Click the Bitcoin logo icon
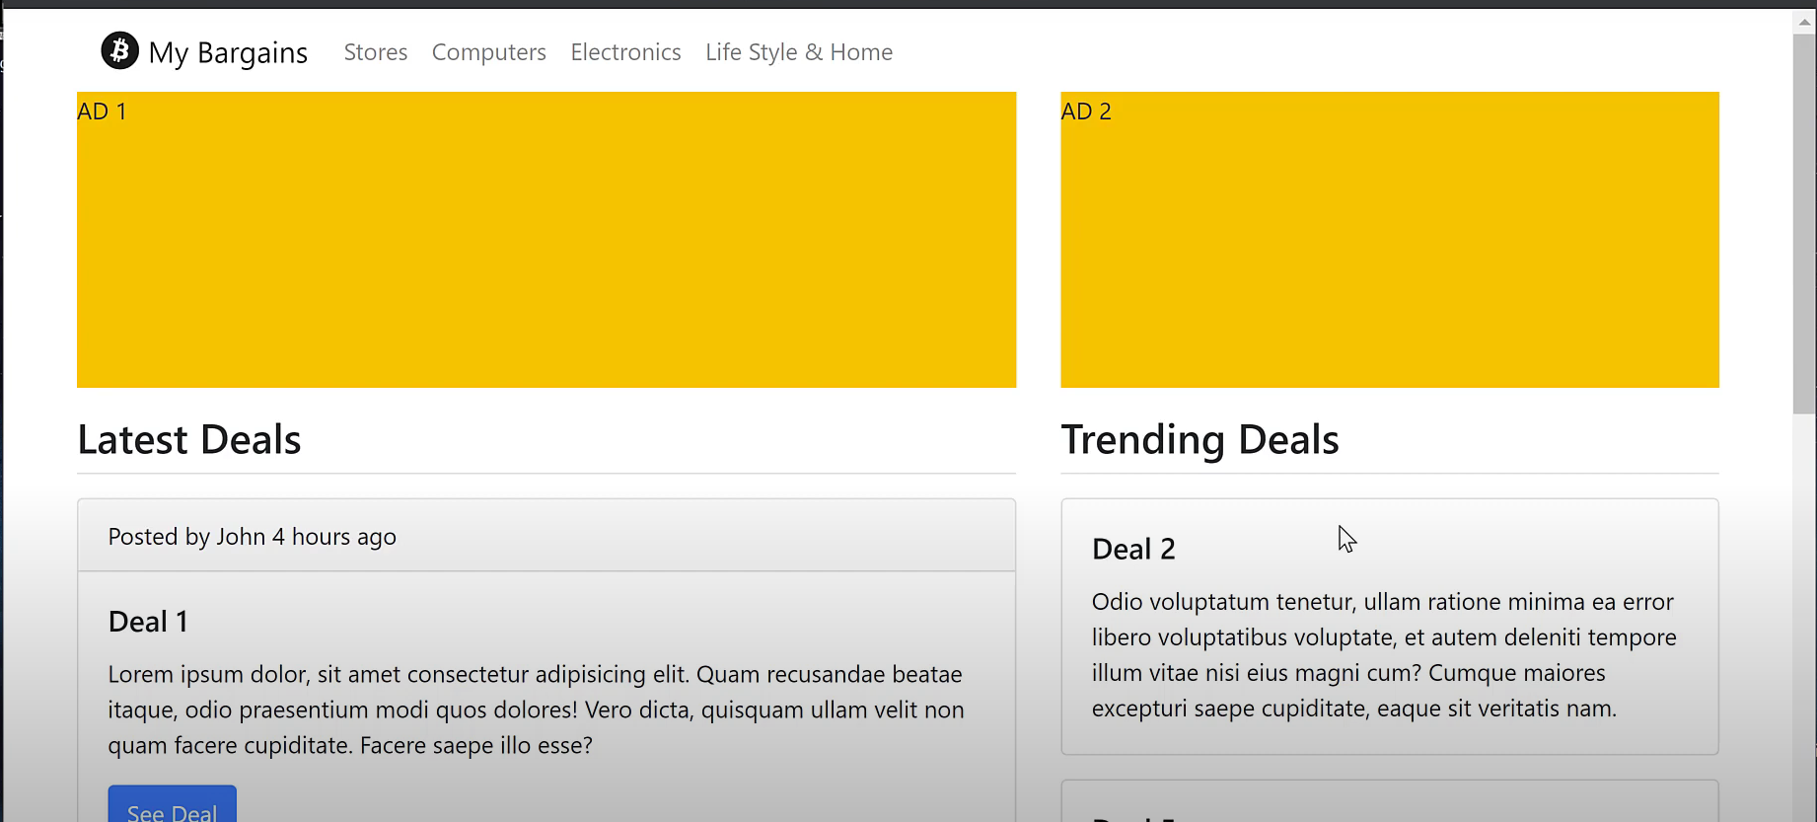Screen dimensions: 1817x822 119,50
